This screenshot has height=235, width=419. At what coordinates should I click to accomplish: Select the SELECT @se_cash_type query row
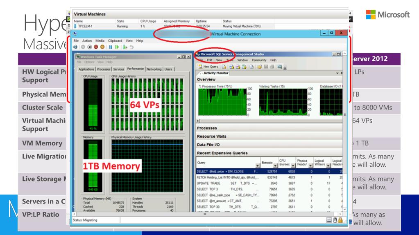270,195
